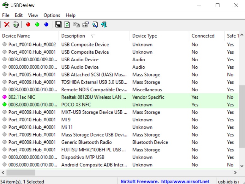Sort by the Device Type column header
Screen dimensions: 245x184
(x=159, y=36)
